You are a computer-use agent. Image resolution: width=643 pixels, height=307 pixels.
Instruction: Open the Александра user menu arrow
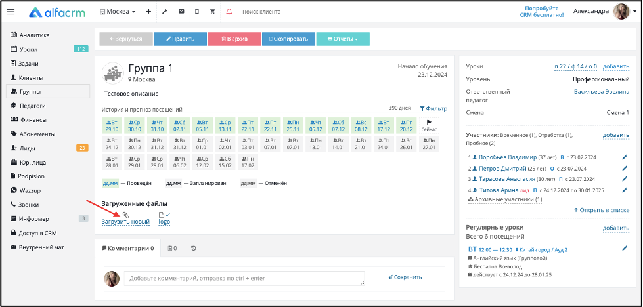(635, 12)
